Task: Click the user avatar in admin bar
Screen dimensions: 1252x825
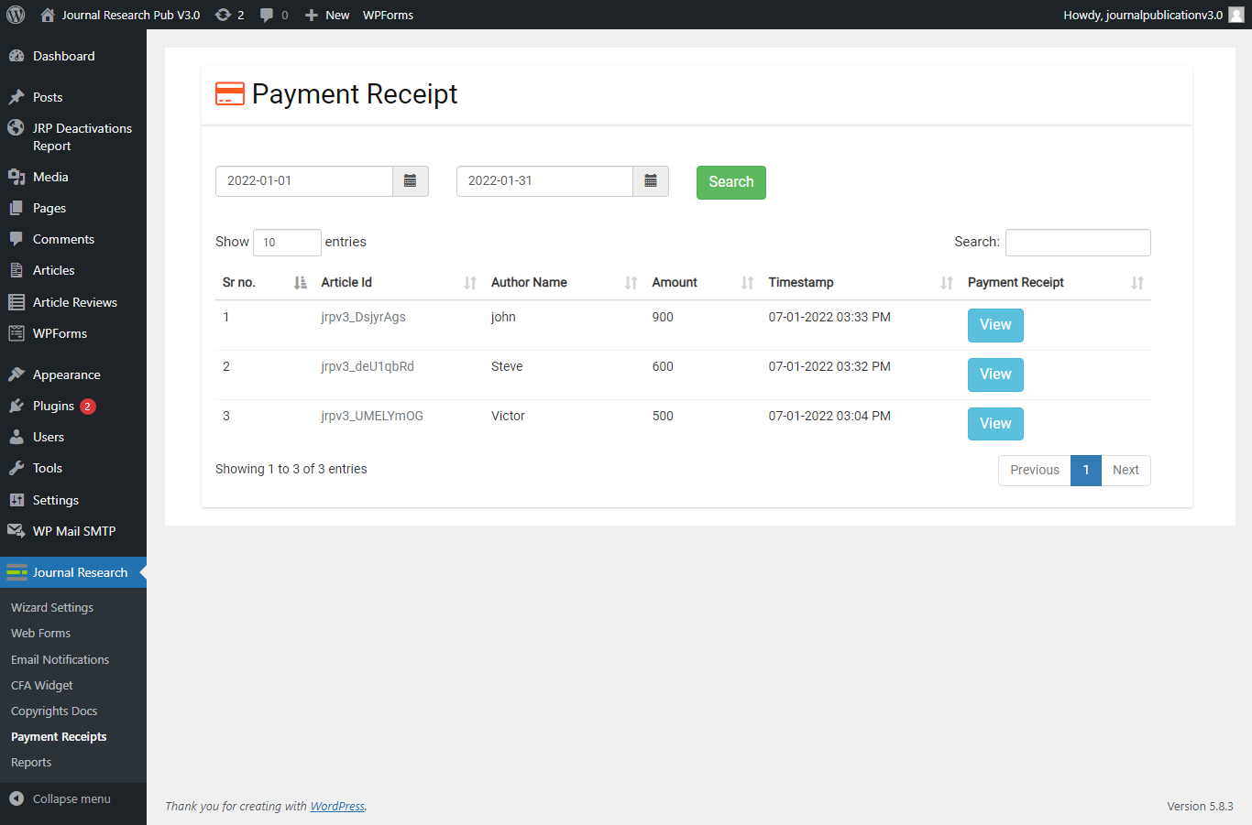Action: pos(1236,15)
